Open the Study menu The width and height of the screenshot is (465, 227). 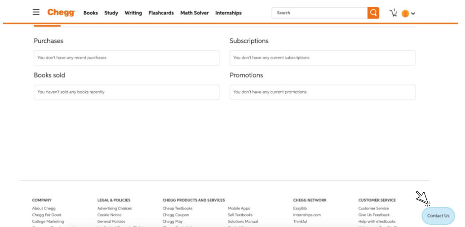[111, 13]
